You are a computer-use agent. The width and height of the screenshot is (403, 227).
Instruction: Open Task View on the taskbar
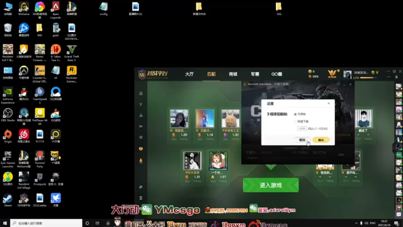pyautogui.click(x=97, y=223)
